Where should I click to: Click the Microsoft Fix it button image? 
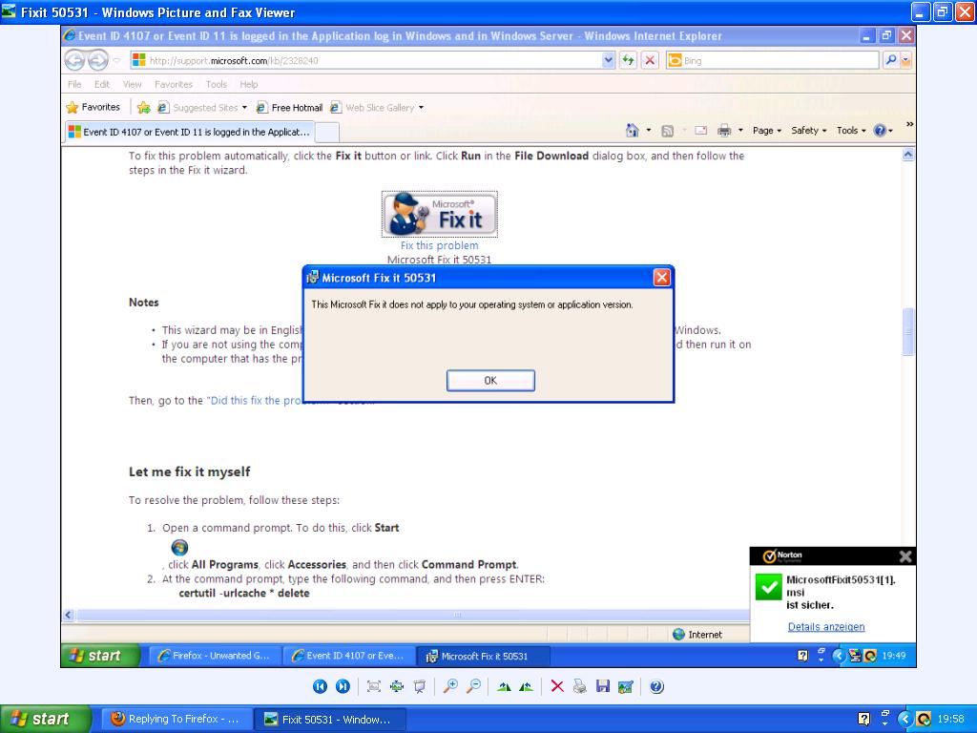[x=439, y=214]
